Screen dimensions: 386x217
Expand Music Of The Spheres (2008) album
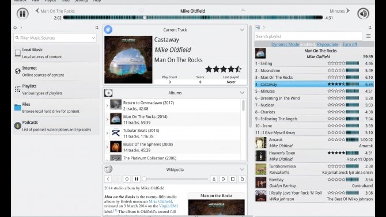[107, 147]
